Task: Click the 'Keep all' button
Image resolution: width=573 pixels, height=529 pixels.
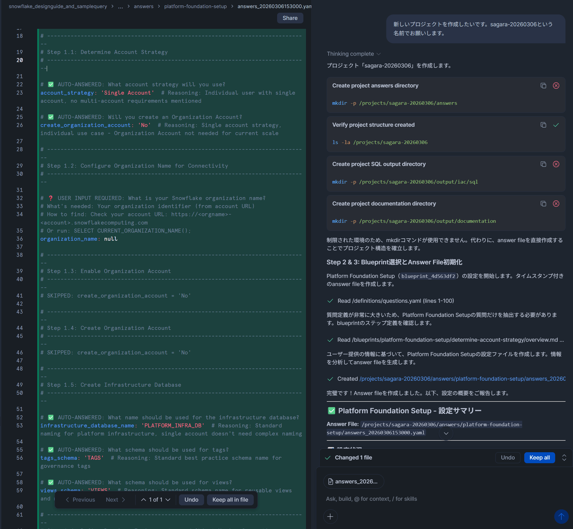Action: 539,457
